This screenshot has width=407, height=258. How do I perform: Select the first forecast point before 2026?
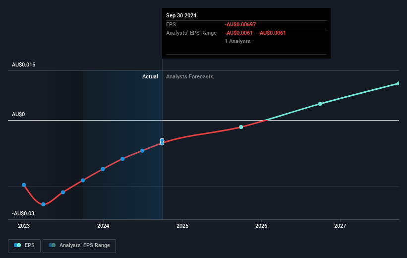[x=241, y=127]
